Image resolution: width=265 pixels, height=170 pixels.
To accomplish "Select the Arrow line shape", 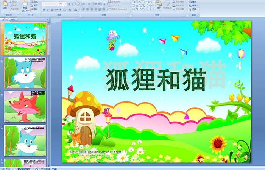I will (144, 2).
